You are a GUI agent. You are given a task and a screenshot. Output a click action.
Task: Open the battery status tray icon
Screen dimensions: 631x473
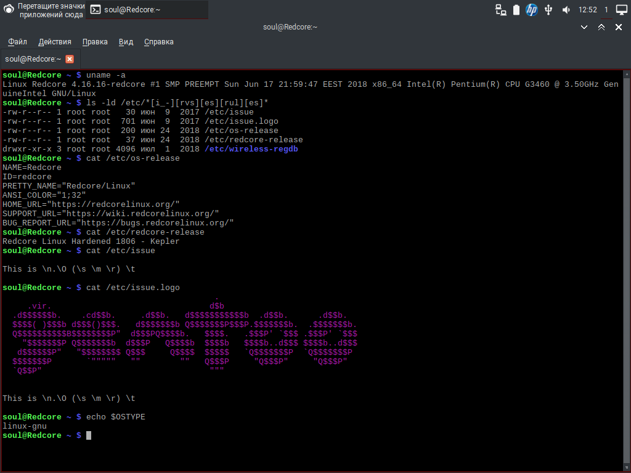pyautogui.click(x=516, y=10)
